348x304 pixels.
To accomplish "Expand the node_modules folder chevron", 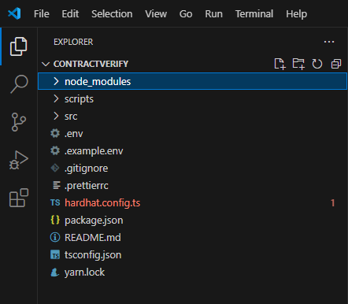I will (x=56, y=81).
